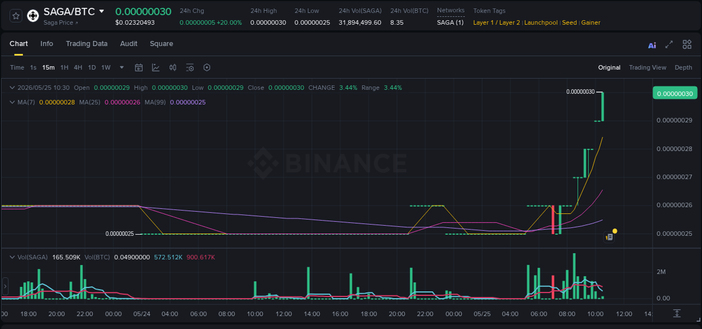Switch to Trading View chart

pos(648,67)
